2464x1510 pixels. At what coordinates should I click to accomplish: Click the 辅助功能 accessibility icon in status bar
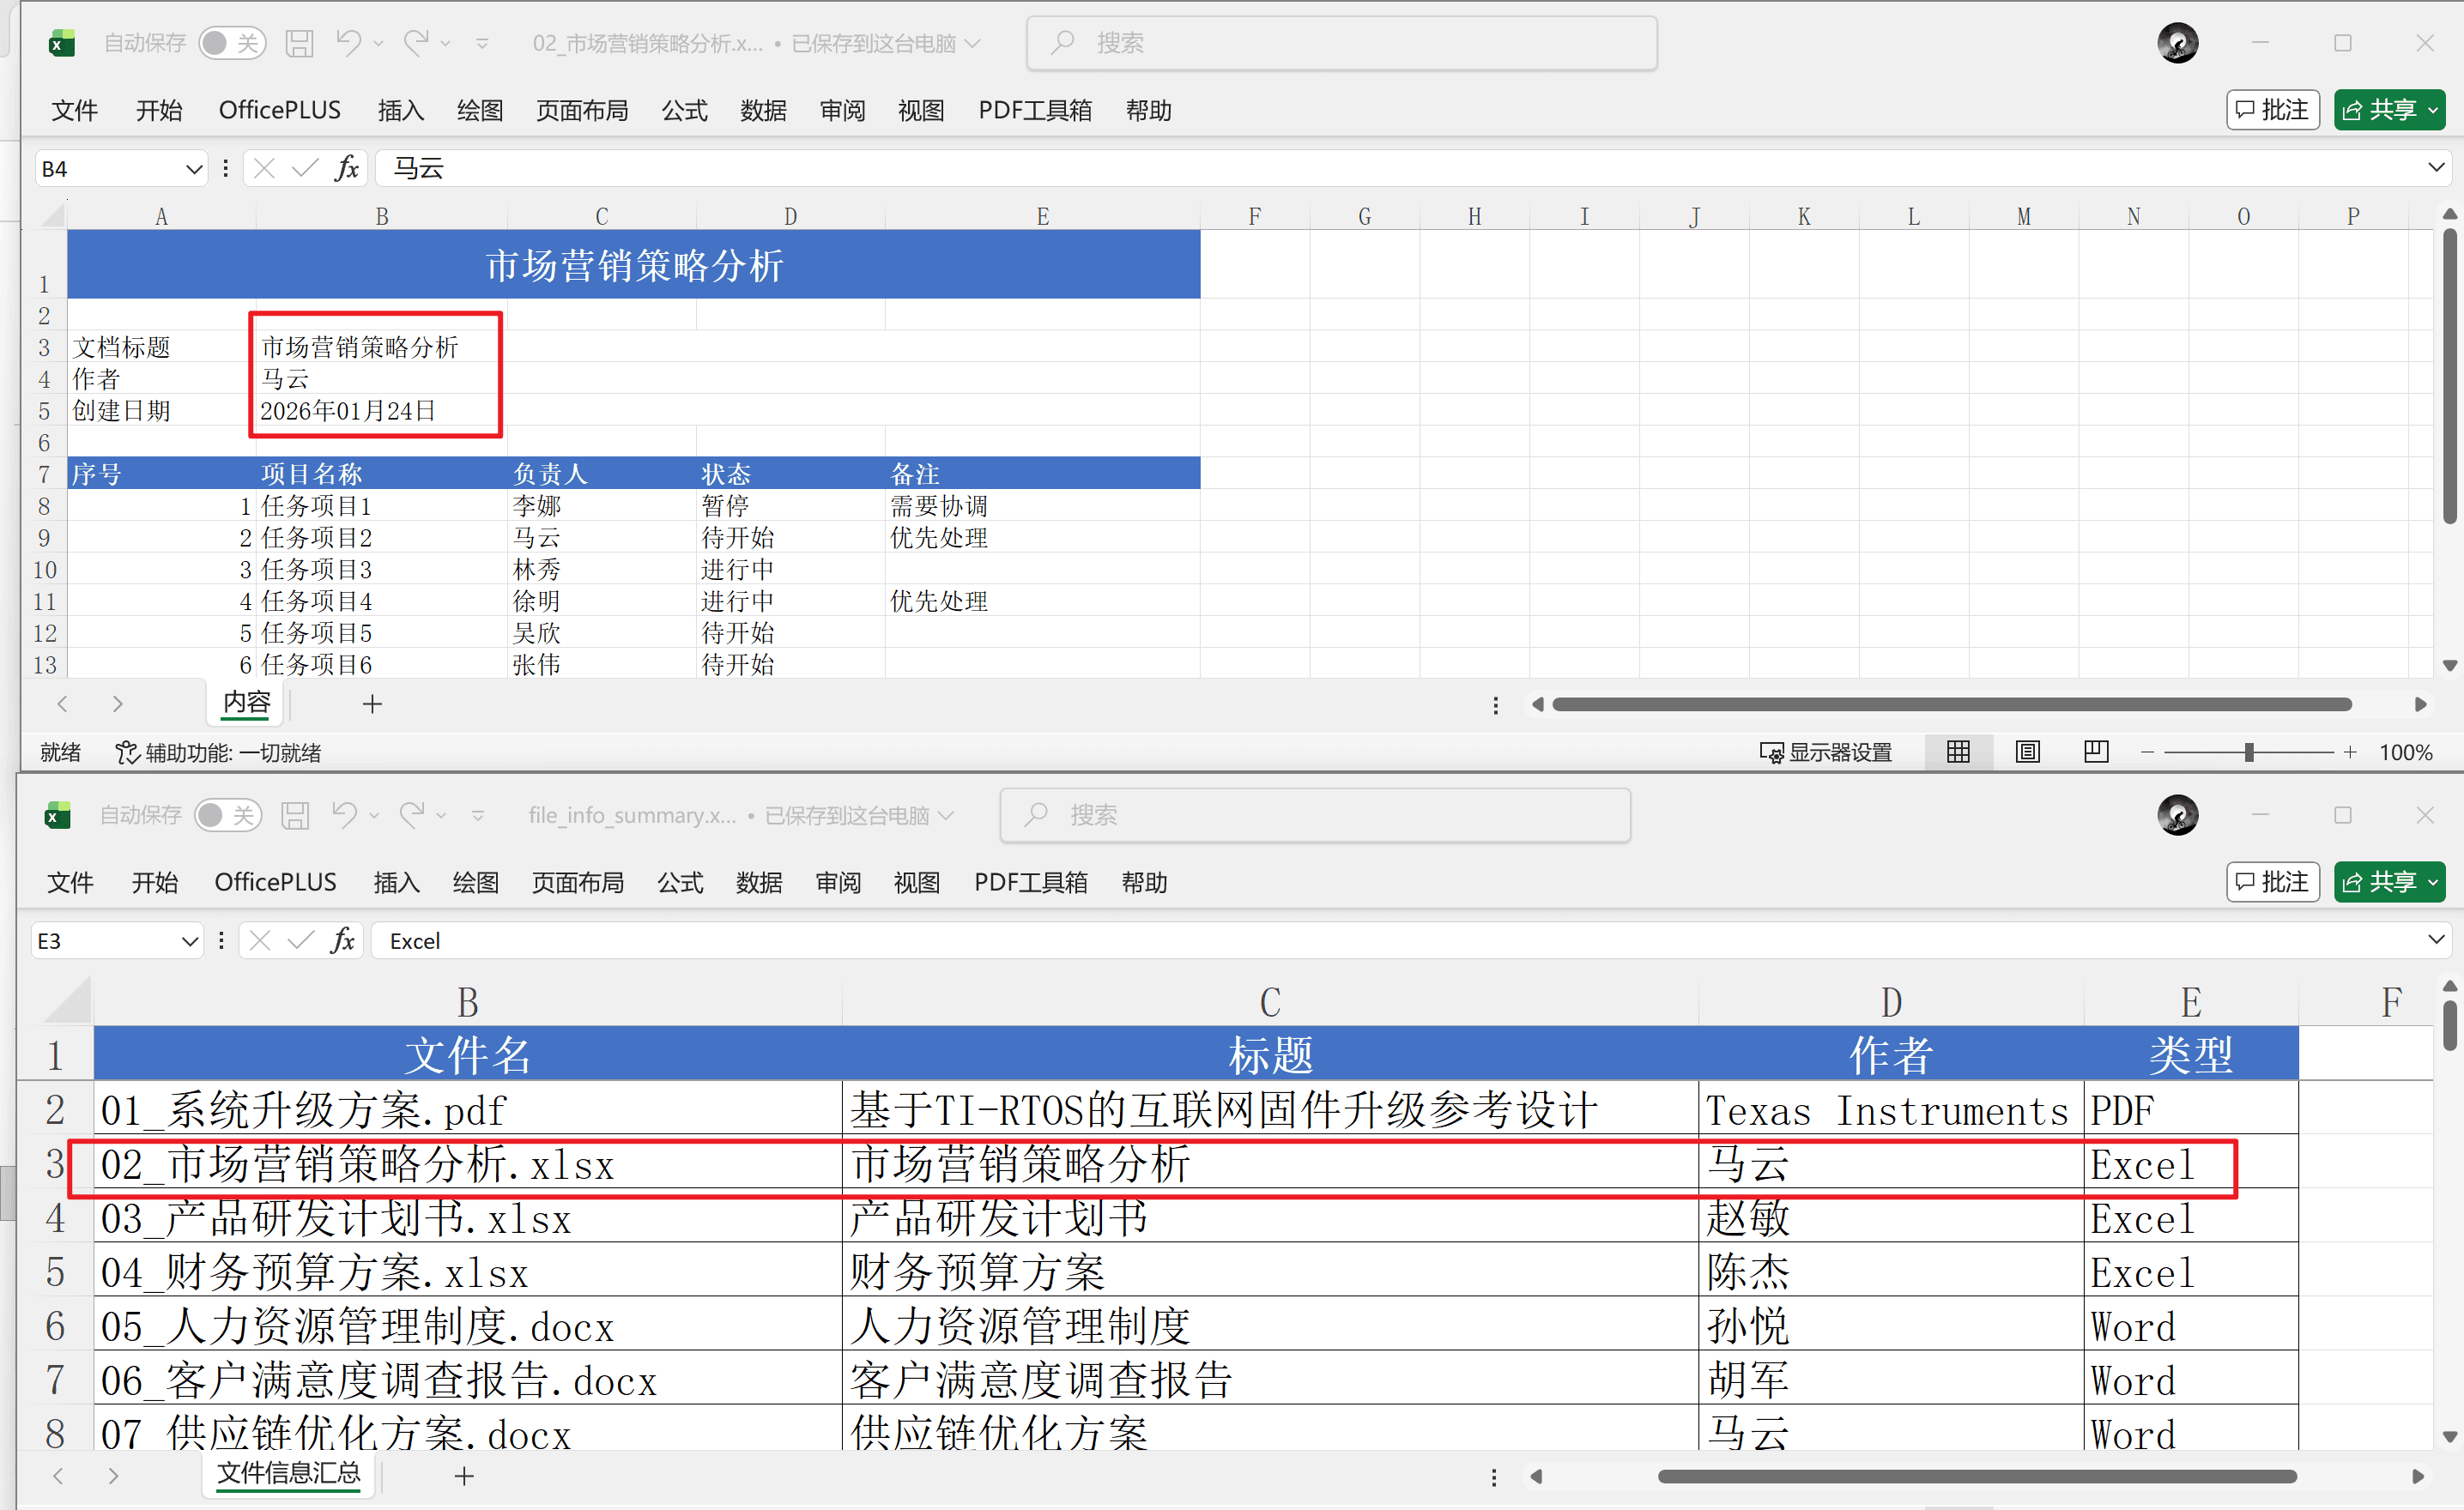pos(127,752)
